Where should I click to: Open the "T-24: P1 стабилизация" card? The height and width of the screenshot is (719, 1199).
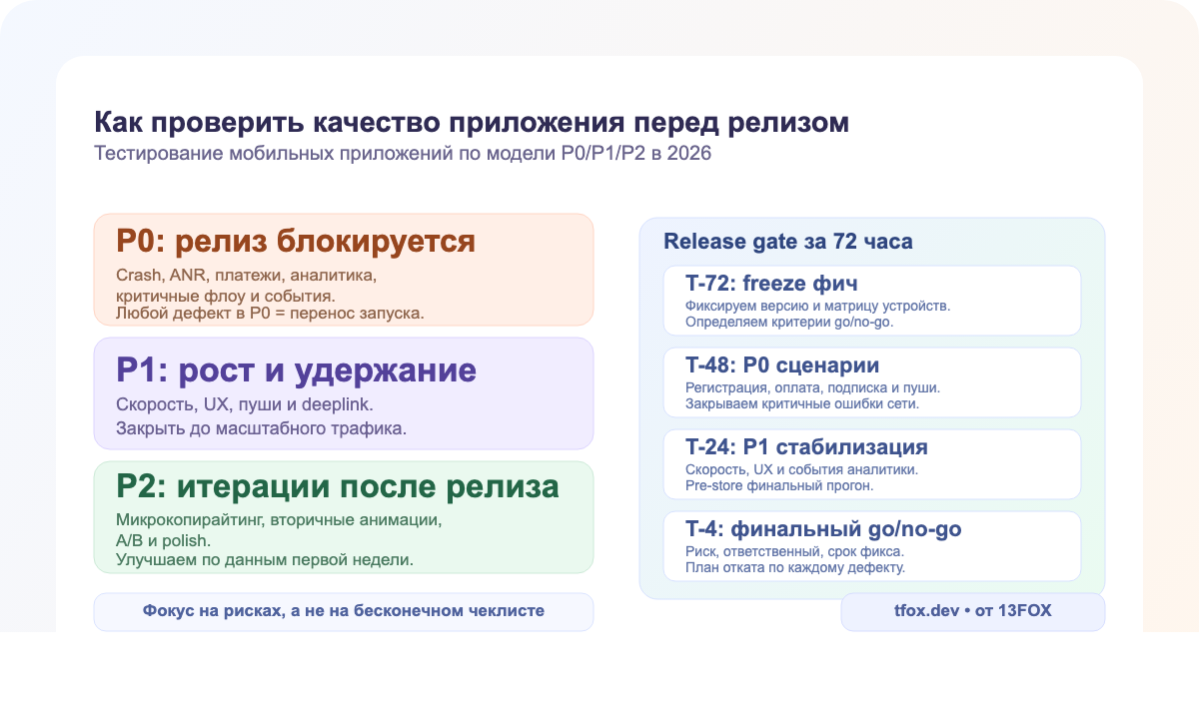click(871, 463)
